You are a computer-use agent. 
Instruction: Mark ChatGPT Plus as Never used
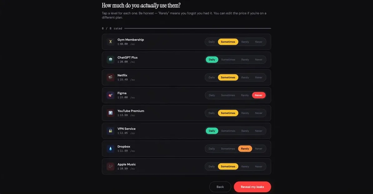(x=259, y=59)
